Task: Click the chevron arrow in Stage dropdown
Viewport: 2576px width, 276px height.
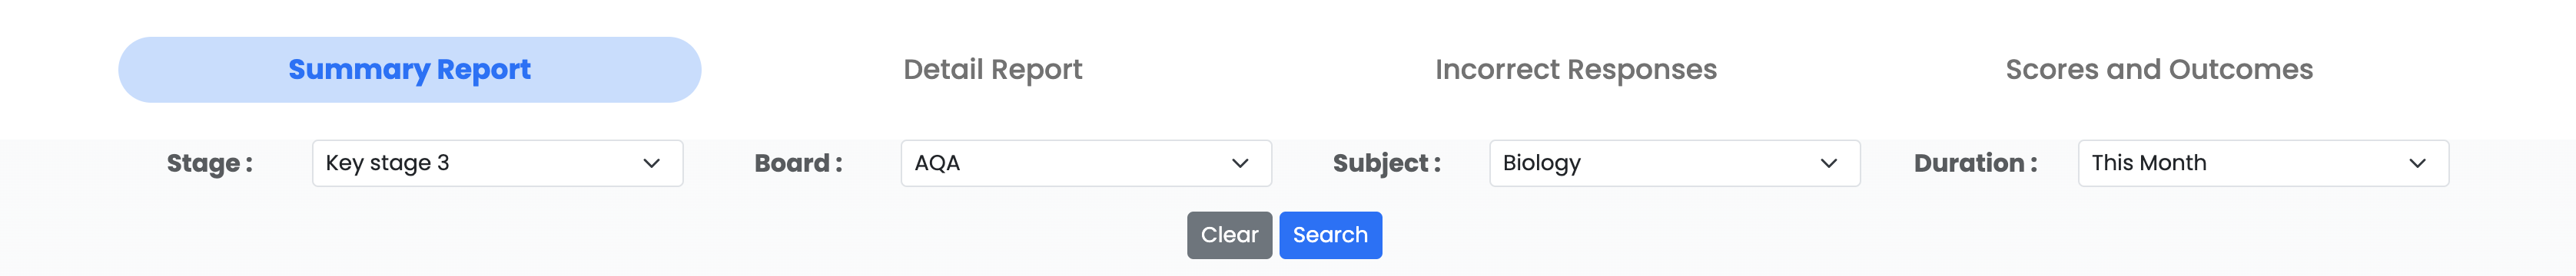Action: click(651, 163)
